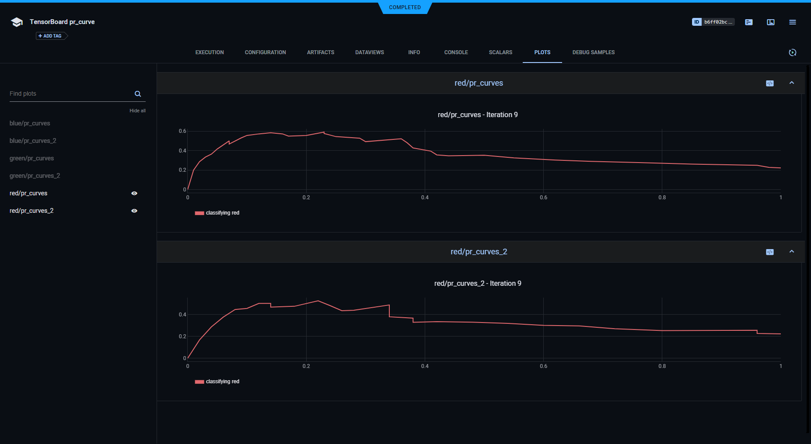The image size is (811, 444).
Task: Click the auto-refresh icon below the tabs
Action: [793, 52]
